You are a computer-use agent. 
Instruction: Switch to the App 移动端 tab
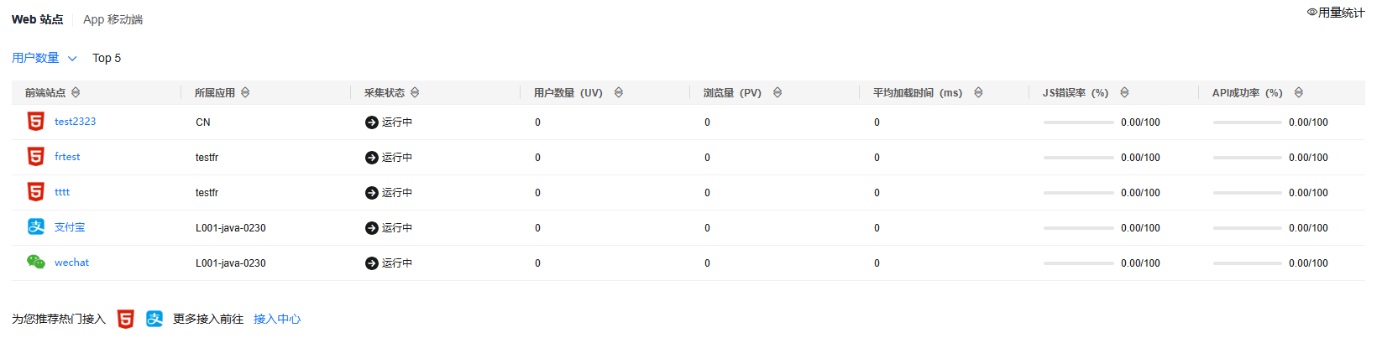(113, 19)
